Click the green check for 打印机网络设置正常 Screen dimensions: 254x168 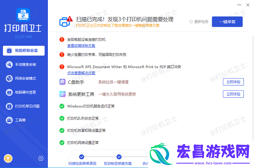[62, 143]
